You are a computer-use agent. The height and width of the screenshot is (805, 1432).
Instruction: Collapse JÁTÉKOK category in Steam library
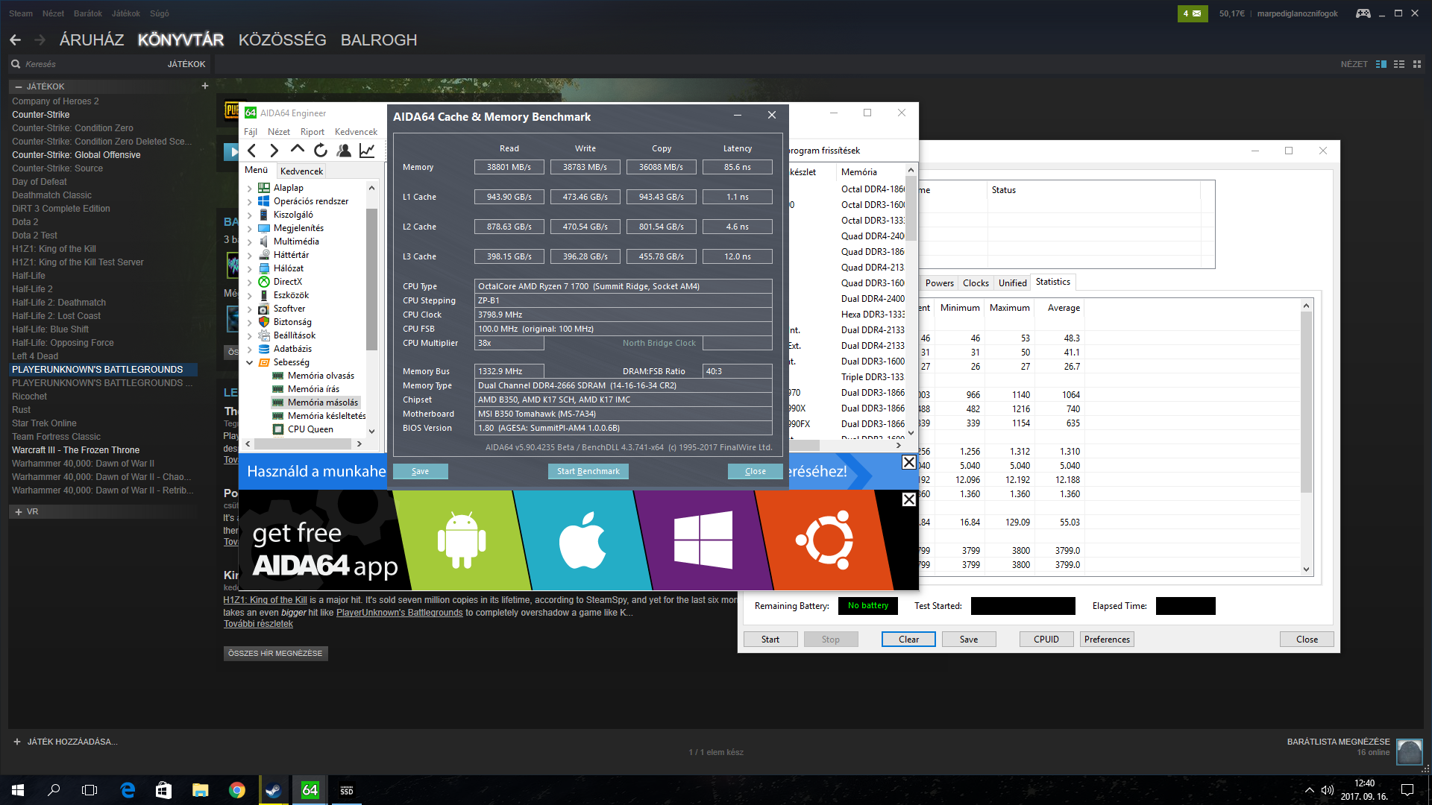pyautogui.click(x=18, y=86)
